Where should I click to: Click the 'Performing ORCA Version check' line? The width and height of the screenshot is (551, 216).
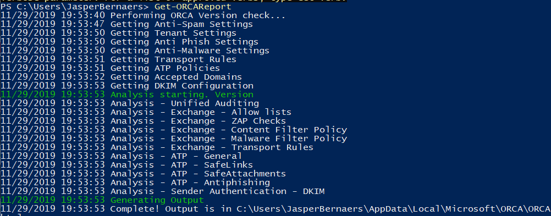coord(143,15)
